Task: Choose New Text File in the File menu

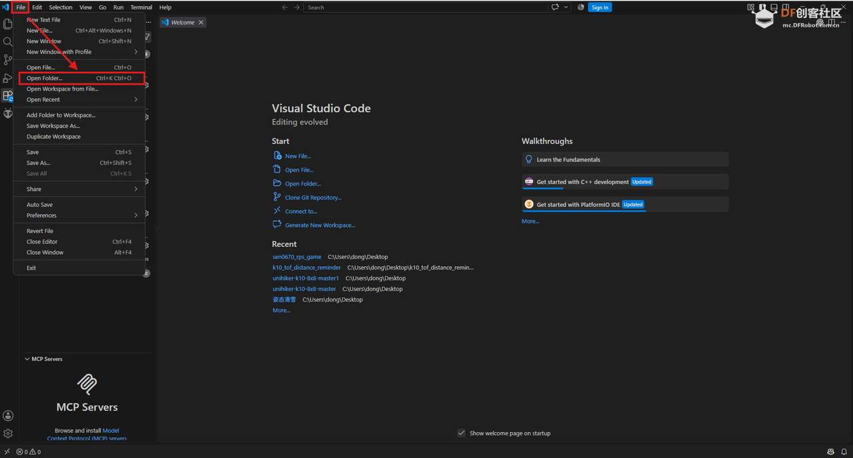Action: coord(79,20)
